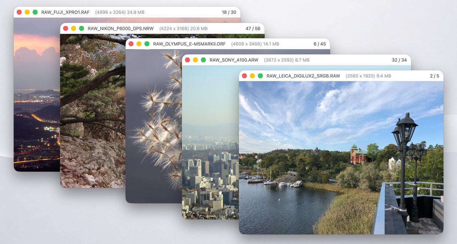Close the RAW_FUJI_XPRO1.RAF window

click(x=19, y=12)
